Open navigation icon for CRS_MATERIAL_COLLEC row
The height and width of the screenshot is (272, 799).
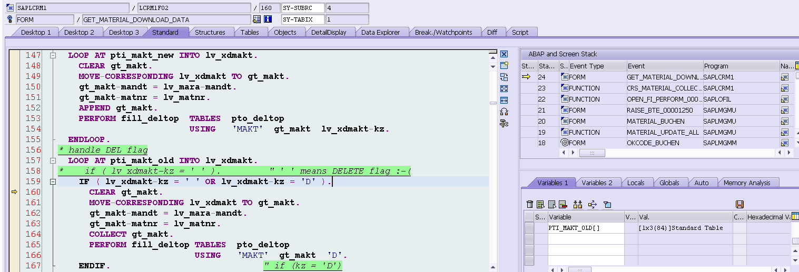[784, 88]
